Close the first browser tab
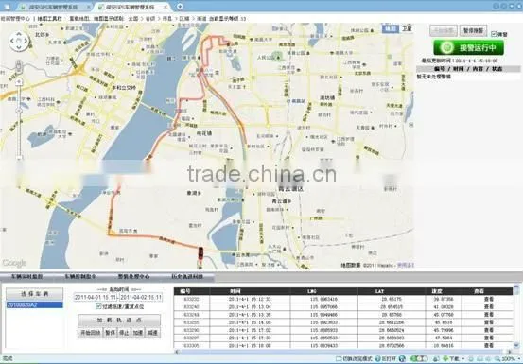 [x=89, y=7]
